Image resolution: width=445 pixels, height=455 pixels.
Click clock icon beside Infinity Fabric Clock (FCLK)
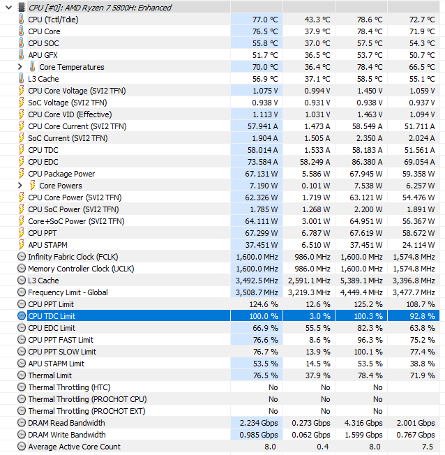point(22,257)
